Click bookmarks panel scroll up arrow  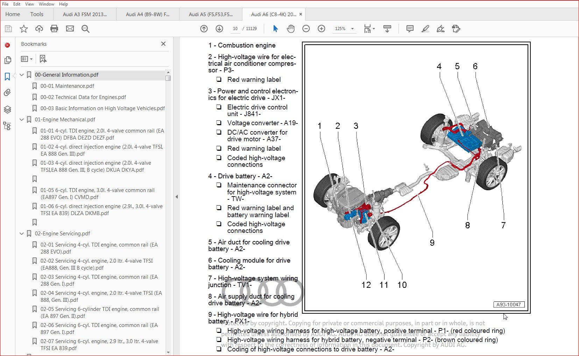168,72
